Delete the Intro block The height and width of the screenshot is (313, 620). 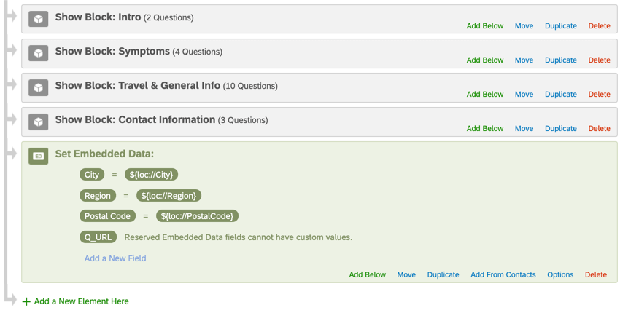click(599, 26)
